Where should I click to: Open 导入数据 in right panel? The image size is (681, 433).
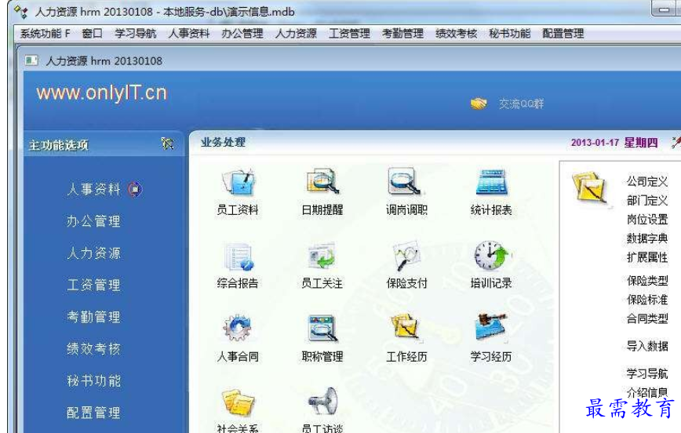(646, 346)
